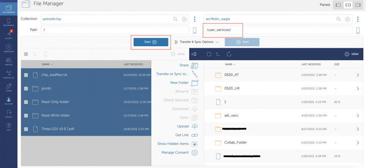Uncheck the gordo folder checkbox
The width and height of the screenshot is (366, 168).
pos(26,89)
